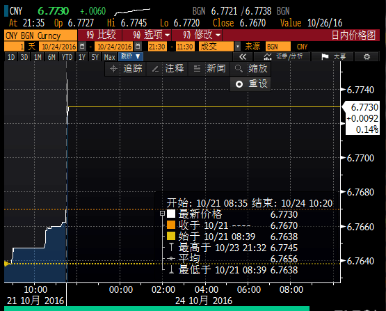The image size is (386, 311).
Task: Select the 1Y range tab
Action: [82, 57]
